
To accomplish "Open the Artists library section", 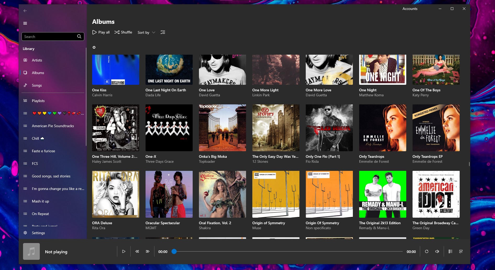I will [x=53, y=60].
